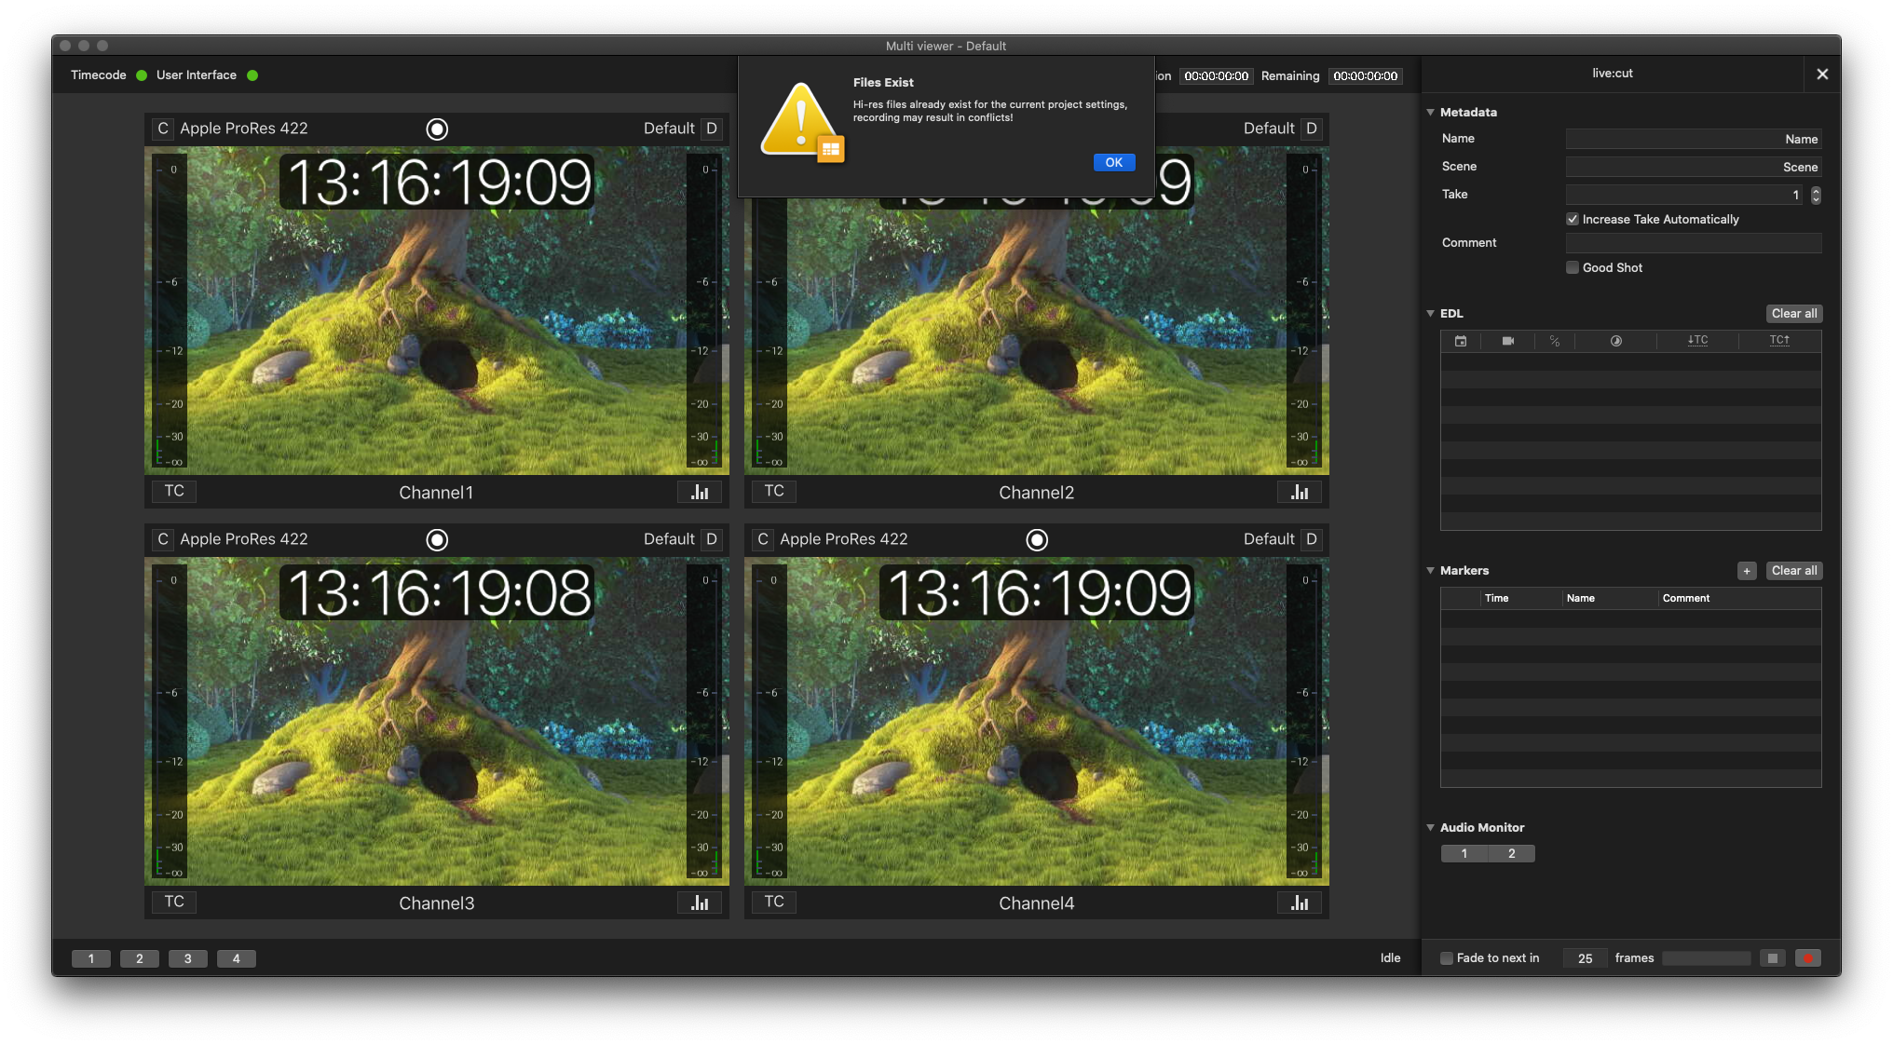The height and width of the screenshot is (1045, 1893).
Task: Toggle the record circle on Channel4 header
Action: [x=1037, y=539]
